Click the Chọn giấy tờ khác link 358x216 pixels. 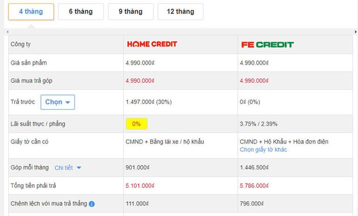tap(263, 150)
